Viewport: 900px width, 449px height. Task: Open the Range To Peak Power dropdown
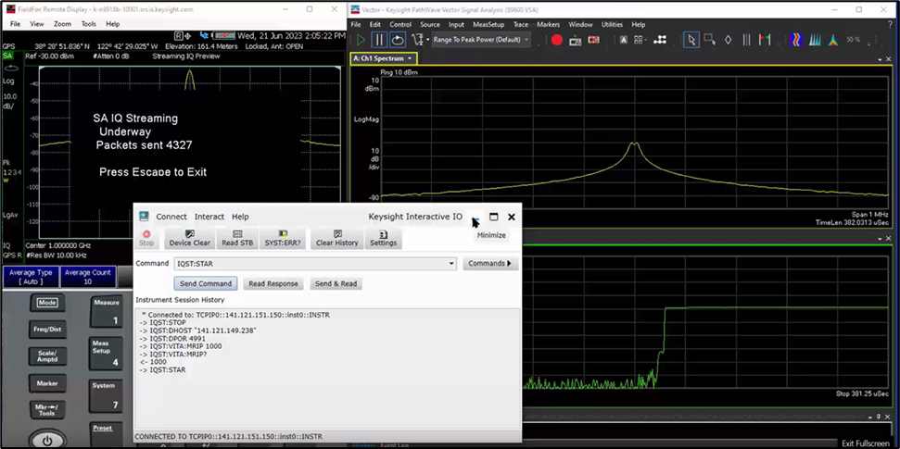pyautogui.click(x=526, y=40)
